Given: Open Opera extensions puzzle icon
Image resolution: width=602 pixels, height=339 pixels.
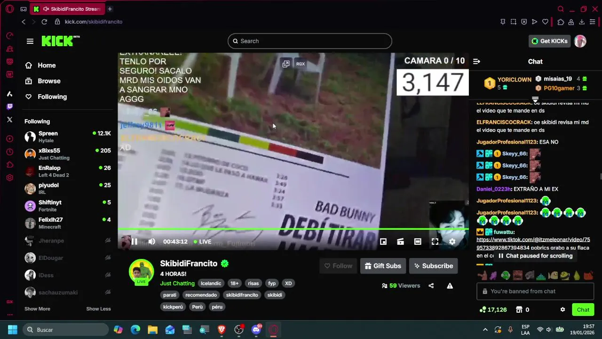Looking at the screenshot, I should pyautogui.click(x=561, y=22).
